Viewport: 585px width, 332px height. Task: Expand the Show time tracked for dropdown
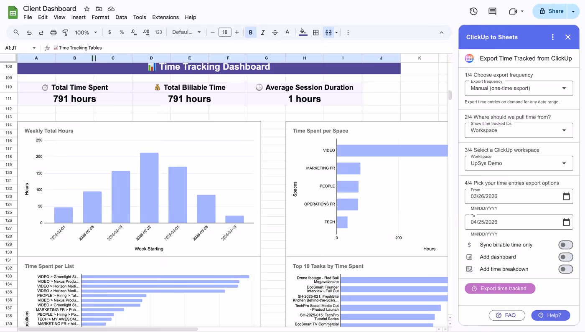[x=519, y=130]
